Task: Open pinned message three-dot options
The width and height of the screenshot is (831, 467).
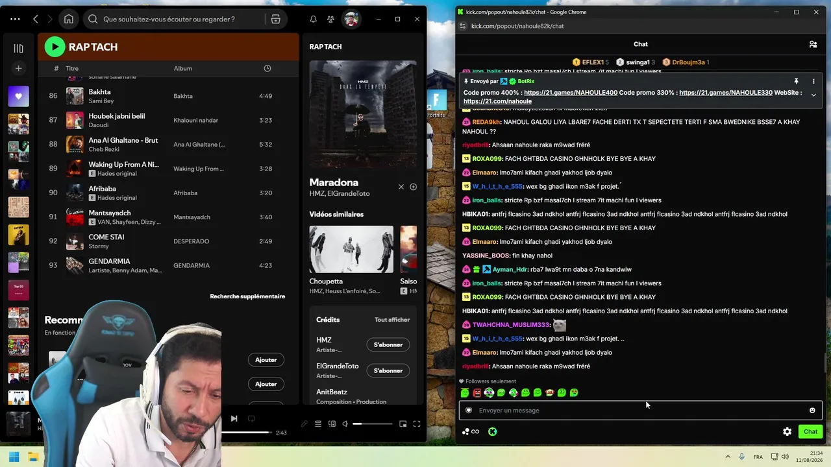Action: click(813, 82)
